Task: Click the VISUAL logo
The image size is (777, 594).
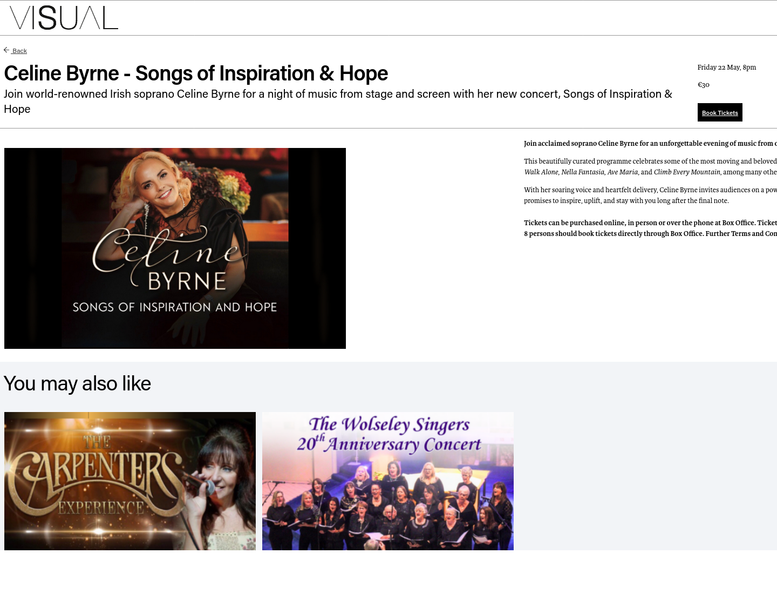Action: coord(64,18)
